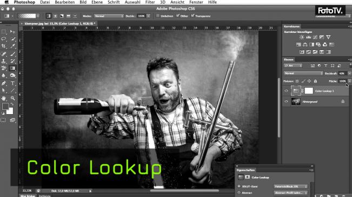Open the layer filter Art dropdown

(293, 66)
